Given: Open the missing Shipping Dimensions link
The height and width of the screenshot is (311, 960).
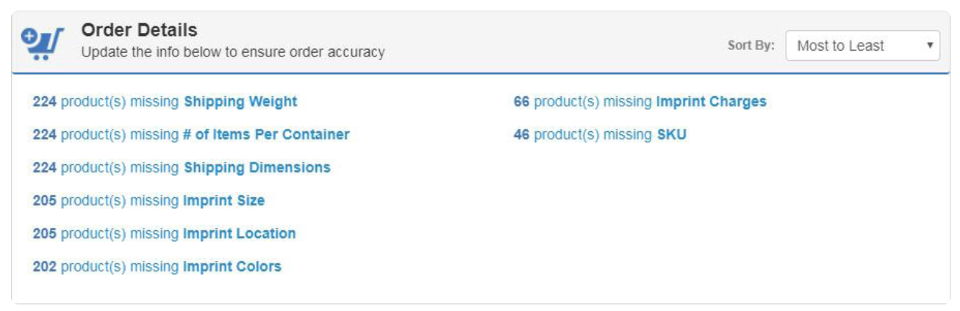Looking at the screenshot, I should coord(182,168).
